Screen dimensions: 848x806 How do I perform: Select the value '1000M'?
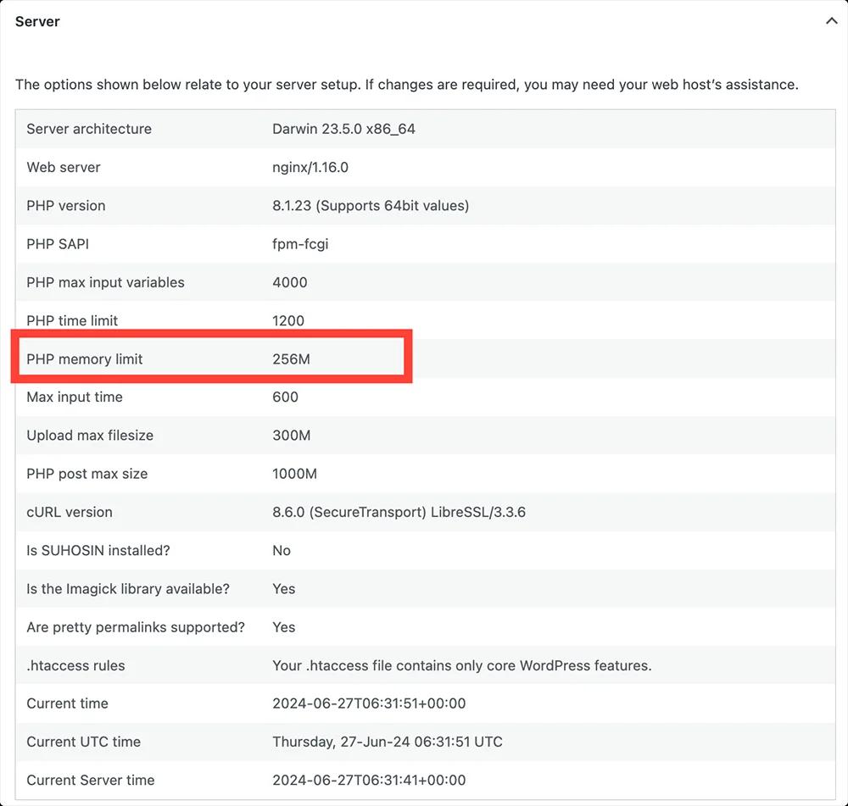[294, 474]
